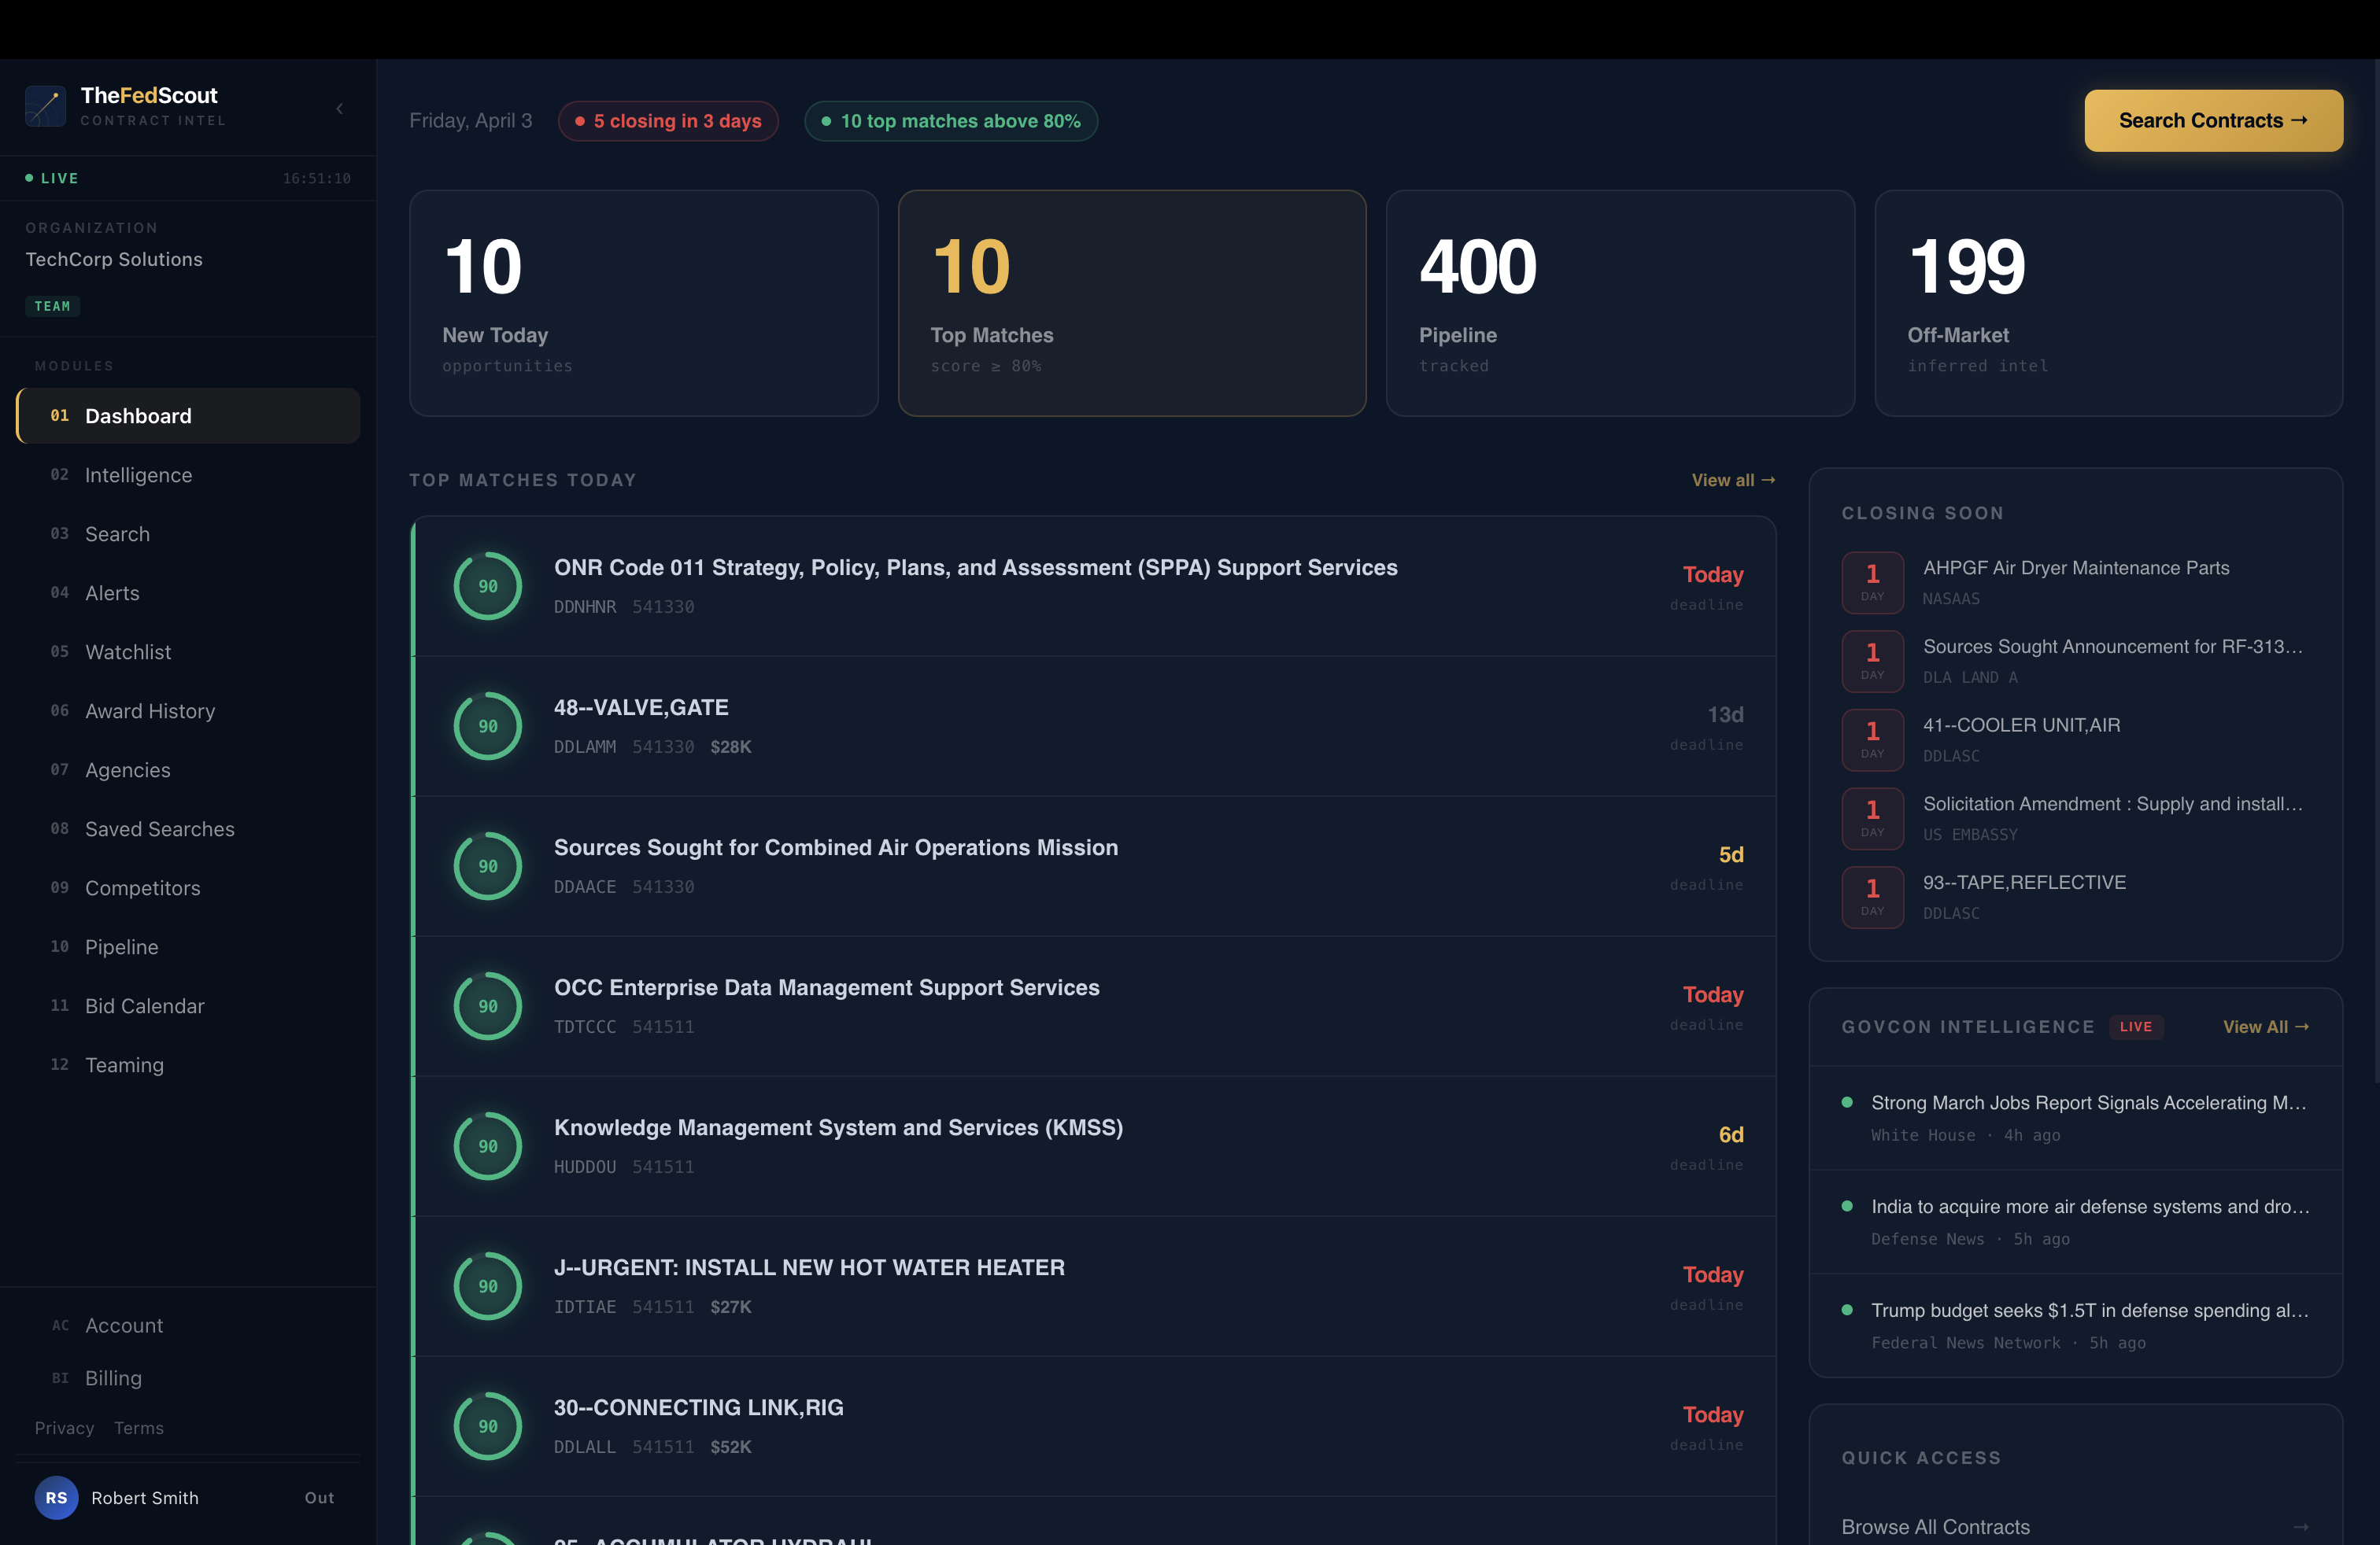Open the Browse All Contracts link
Viewport: 2380px width, 1545px height.
(x=1935, y=1526)
